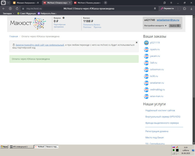195x156 pixels.
Task: Switch to the Михаил Аверьянов tab
Action: coord(26,3)
